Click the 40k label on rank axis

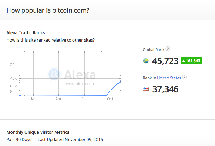click(13, 78)
